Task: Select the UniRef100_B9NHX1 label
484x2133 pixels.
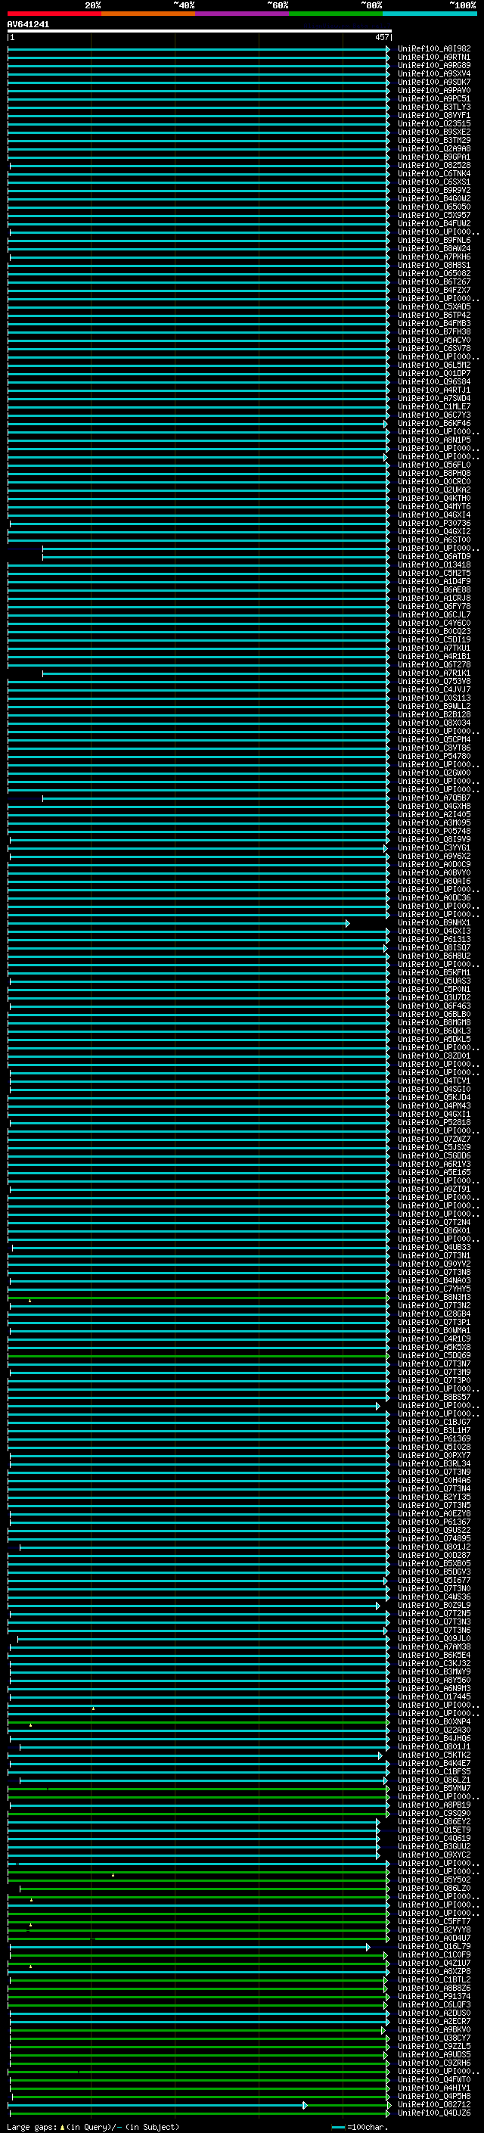Action: click(x=434, y=922)
